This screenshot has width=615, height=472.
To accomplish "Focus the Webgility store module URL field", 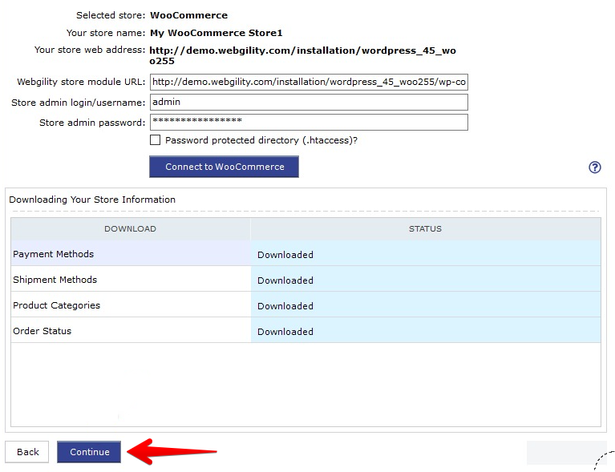I will (x=309, y=82).
